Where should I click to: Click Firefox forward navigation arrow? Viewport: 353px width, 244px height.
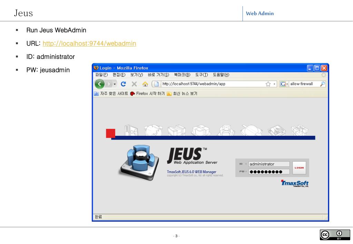(109, 84)
